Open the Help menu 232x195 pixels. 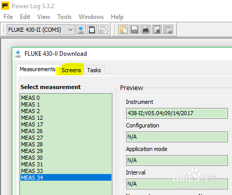tap(117, 17)
